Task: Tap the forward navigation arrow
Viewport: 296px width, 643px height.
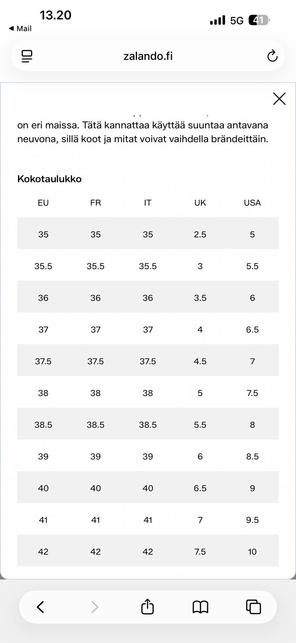Action: click(x=95, y=607)
